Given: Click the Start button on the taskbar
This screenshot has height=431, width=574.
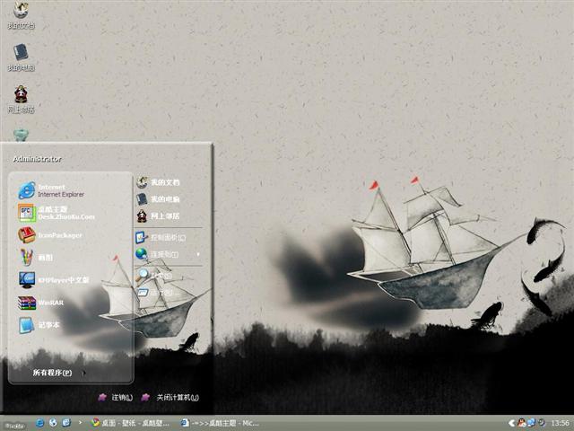Looking at the screenshot, I should pos(14,425).
